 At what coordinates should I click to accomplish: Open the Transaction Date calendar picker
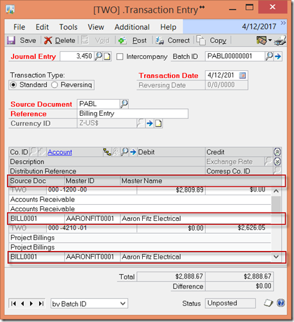(243, 76)
